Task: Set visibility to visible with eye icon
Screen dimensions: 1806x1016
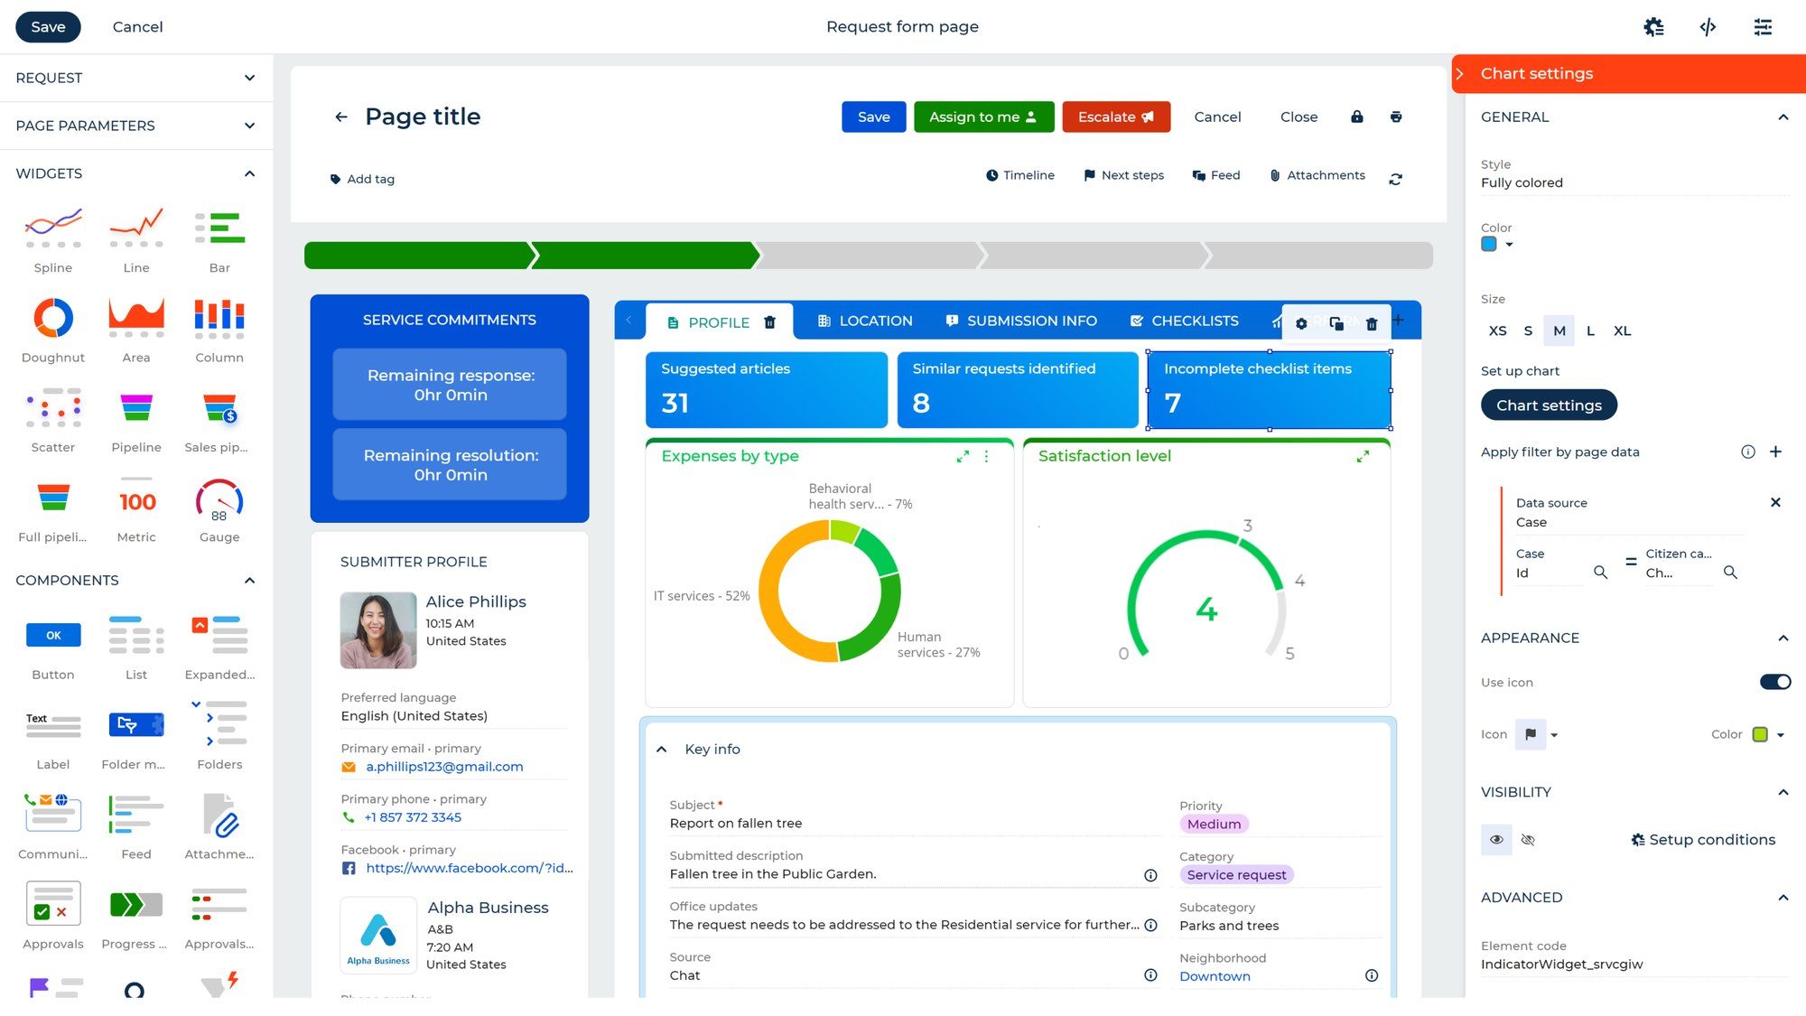Action: pos(1496,840)
